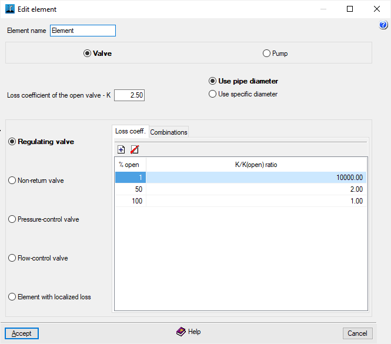Click the delete row icon with red slash

point(135,149)
